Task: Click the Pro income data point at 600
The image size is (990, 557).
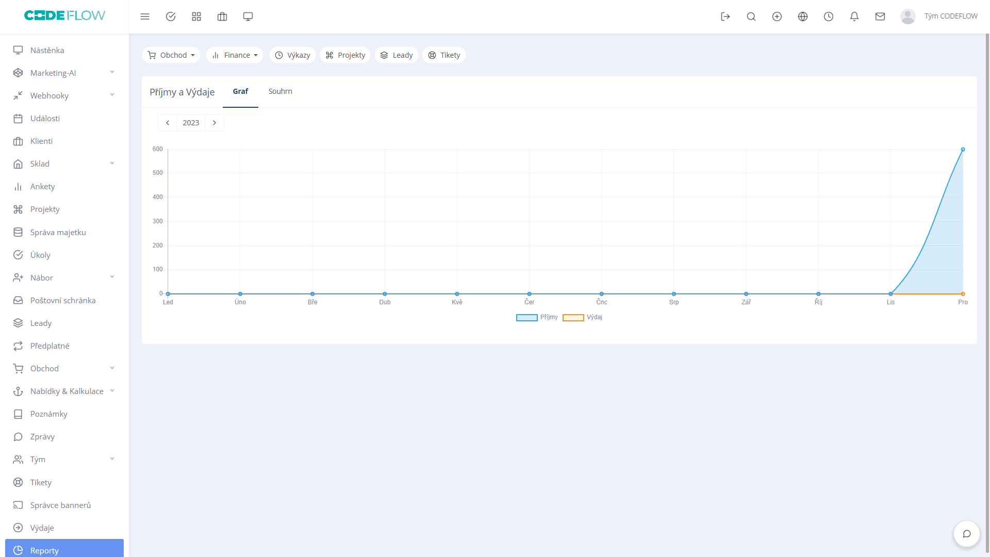Action: (x=963, y=150)
